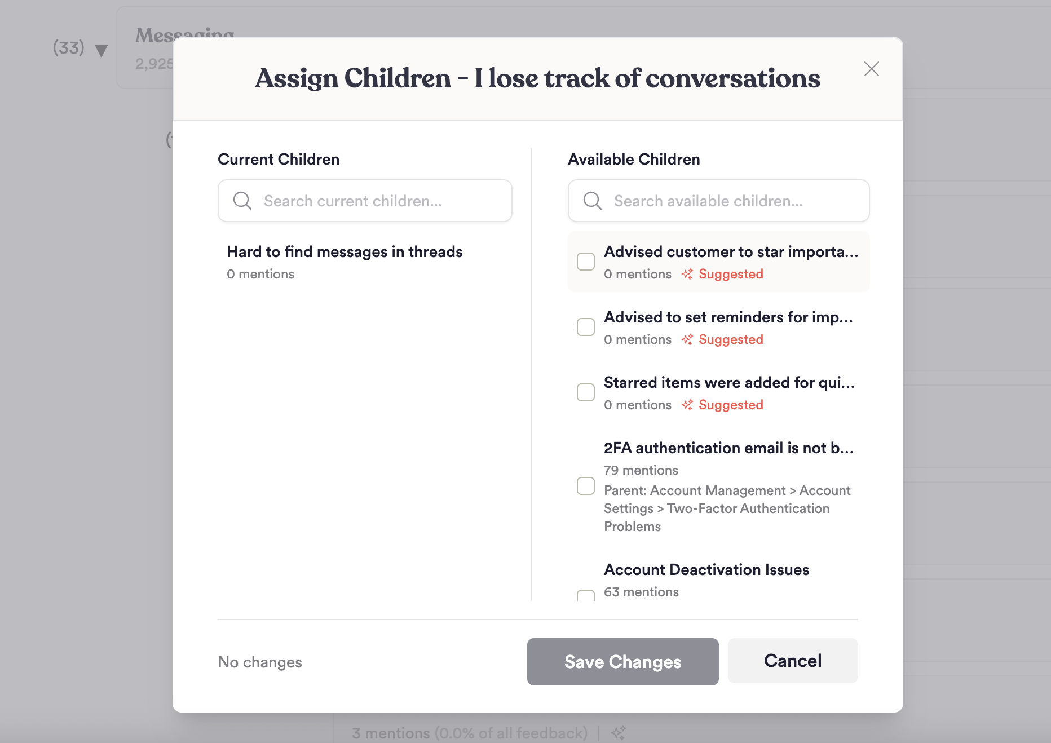Enable the checkbox for 'Advised to set reminders'
This screenshot has height=743, width=1051.
pyautogui.click(x=586, y=327)
